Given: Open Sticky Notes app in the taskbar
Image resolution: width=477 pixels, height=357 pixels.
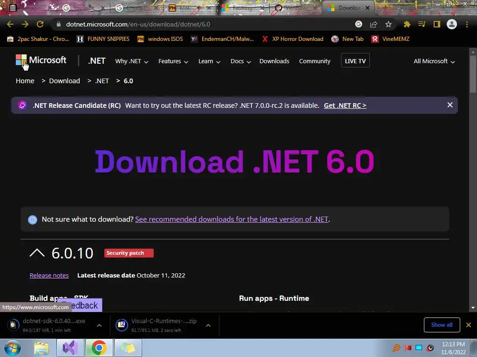Looking at the screenshot, I should 128,348.
